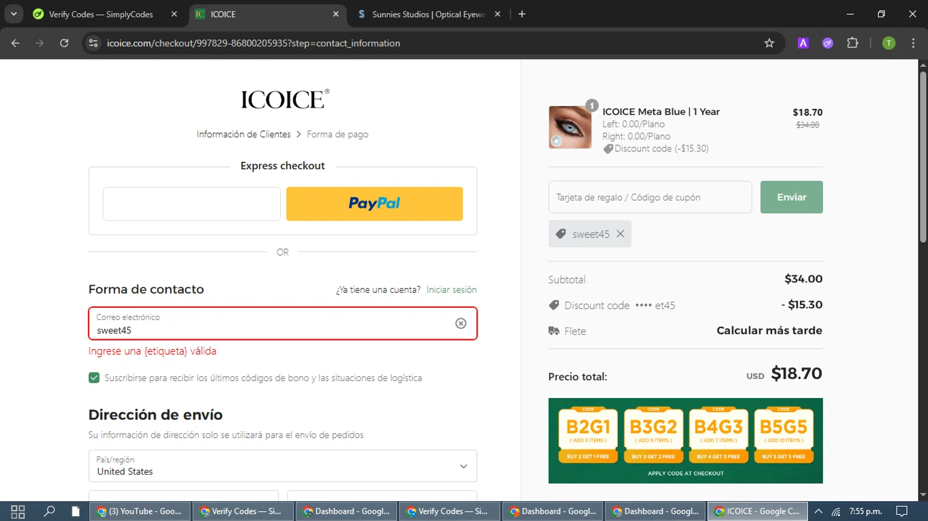This screenshot has width=928, height=521.
Task: Click the Iniciar sesión link
Action: [x=452, y=289]
